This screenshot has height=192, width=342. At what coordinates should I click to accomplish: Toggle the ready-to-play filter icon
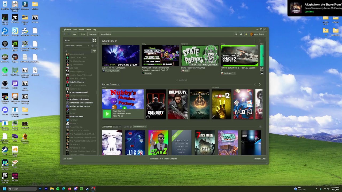[96, 46]
